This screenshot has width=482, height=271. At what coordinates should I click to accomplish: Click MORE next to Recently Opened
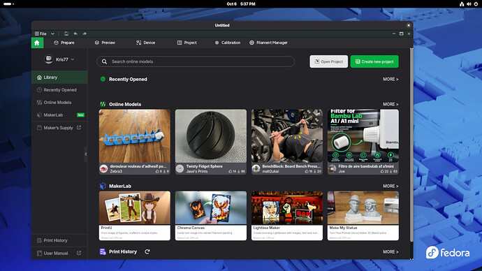(390, 79)
